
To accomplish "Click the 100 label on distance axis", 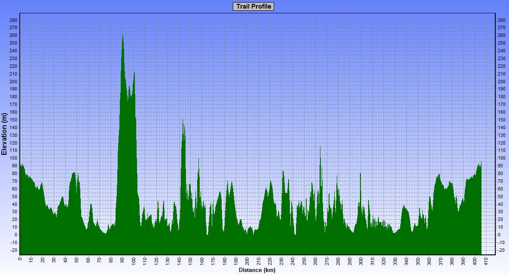I will coord(133,261).
